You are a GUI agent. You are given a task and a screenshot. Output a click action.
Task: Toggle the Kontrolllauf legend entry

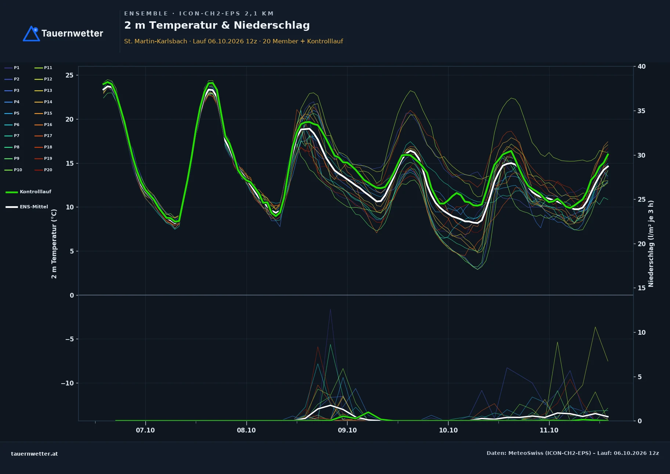click(x=28, y=192)
